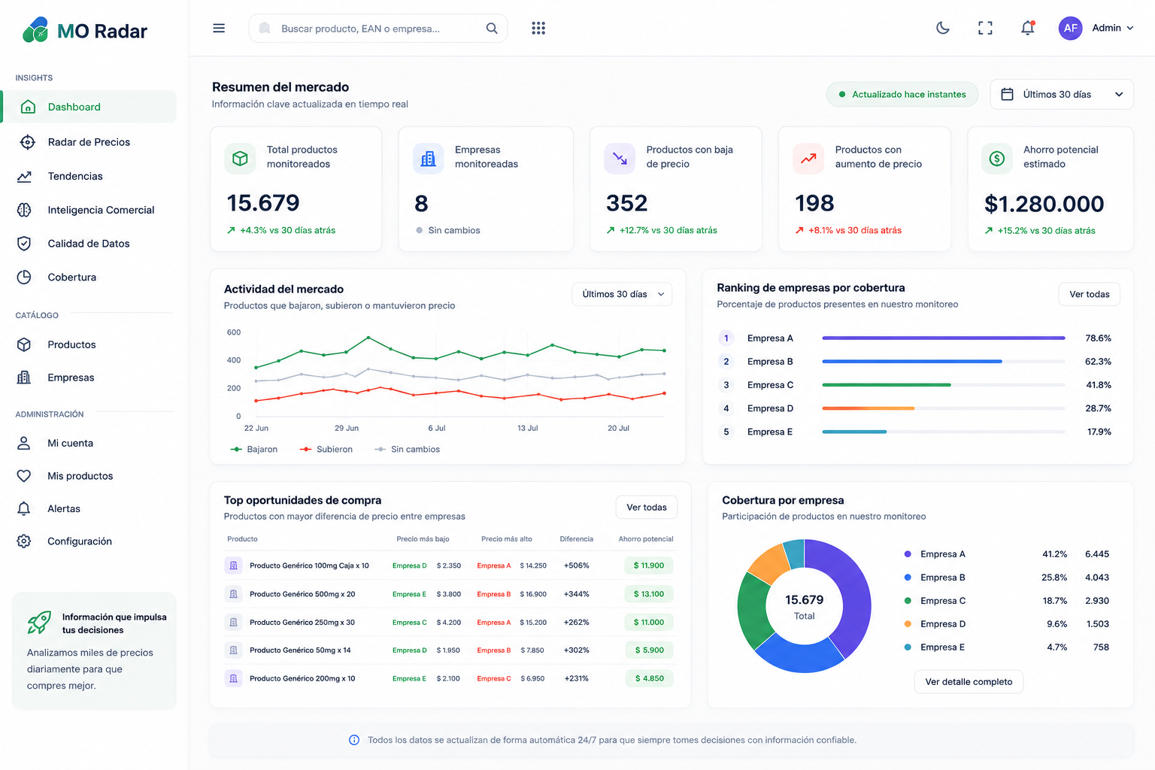Viewport: 1155px width, 770px height.
Task: Expand the Admin user menu chevron
Action: 1129,28
